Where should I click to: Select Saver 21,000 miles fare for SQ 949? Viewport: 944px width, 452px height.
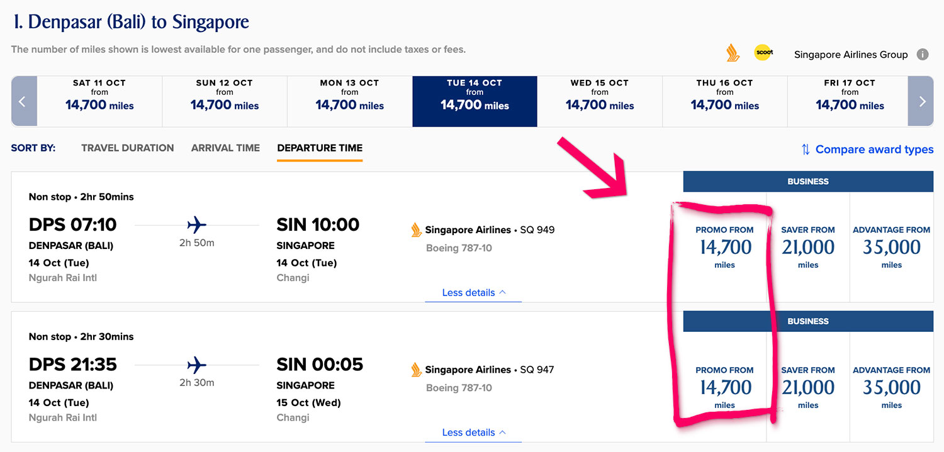click(x=808, y=247)
